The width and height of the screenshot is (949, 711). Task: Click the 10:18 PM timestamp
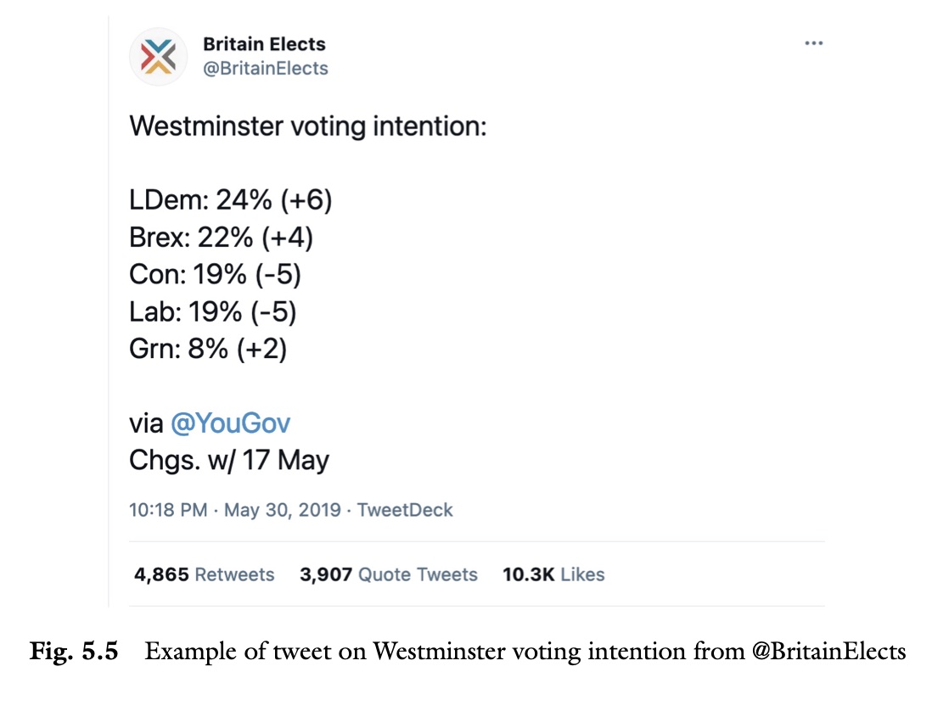(x=168, y=510)
